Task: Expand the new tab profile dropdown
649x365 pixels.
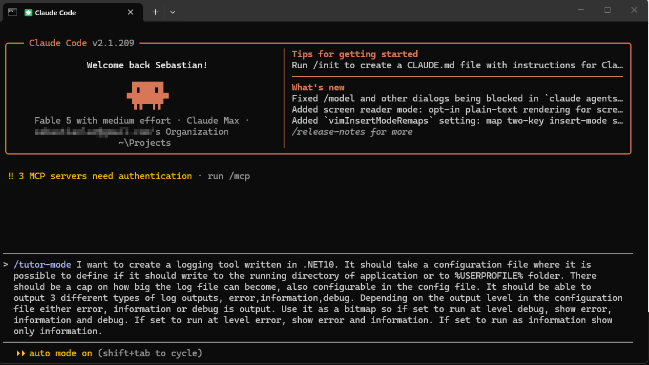Action: [x=173, y=12]
